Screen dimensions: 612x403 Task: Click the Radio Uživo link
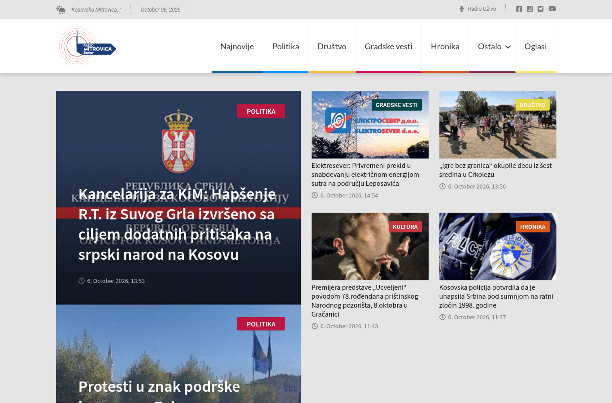coord(482,9)
